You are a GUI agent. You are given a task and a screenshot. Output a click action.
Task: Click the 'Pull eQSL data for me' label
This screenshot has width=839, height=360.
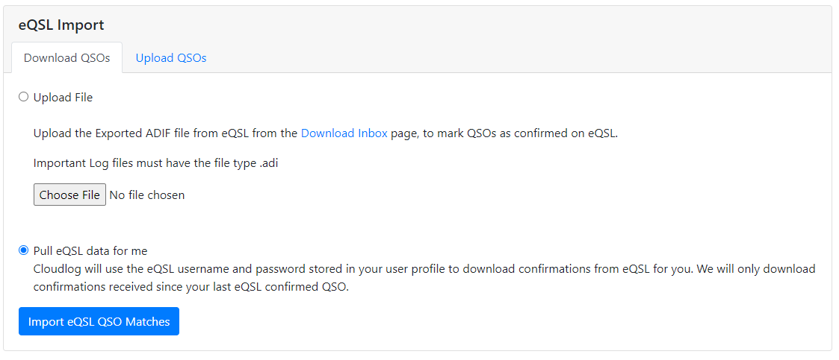tap(96, 251)
